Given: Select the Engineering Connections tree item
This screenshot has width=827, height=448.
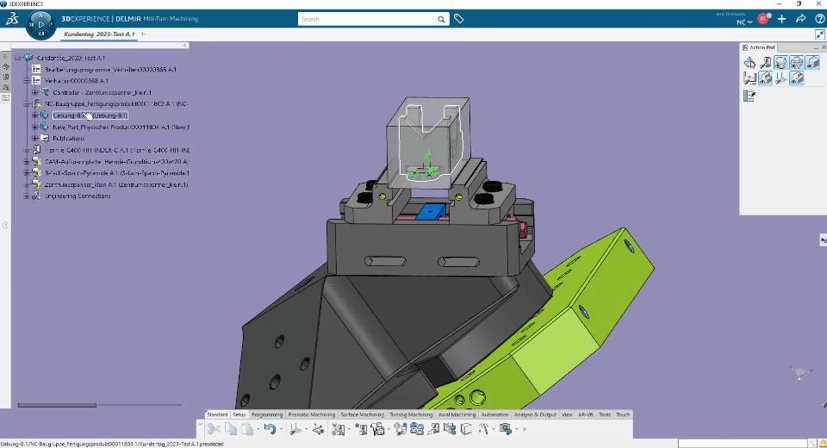Looking at the screenshot, I should tap(78, 196).
